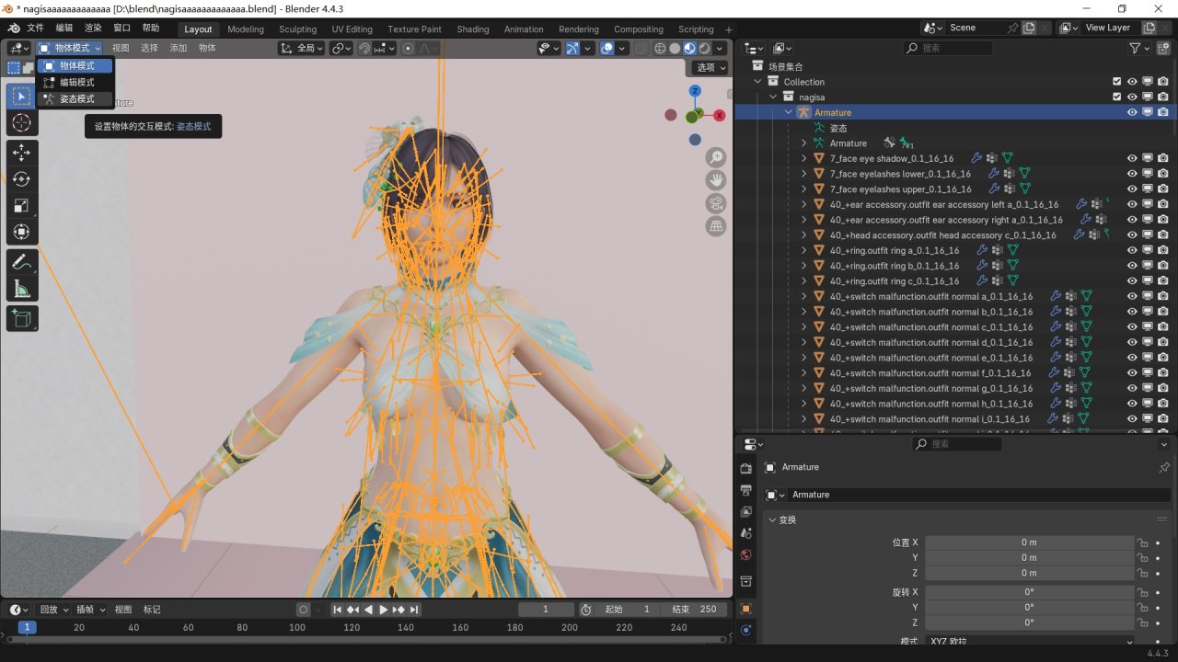Screen dimensions: 1178x662
Task: Choose 姿态模式 from the mode menu
Action: [x=76, y=98]
